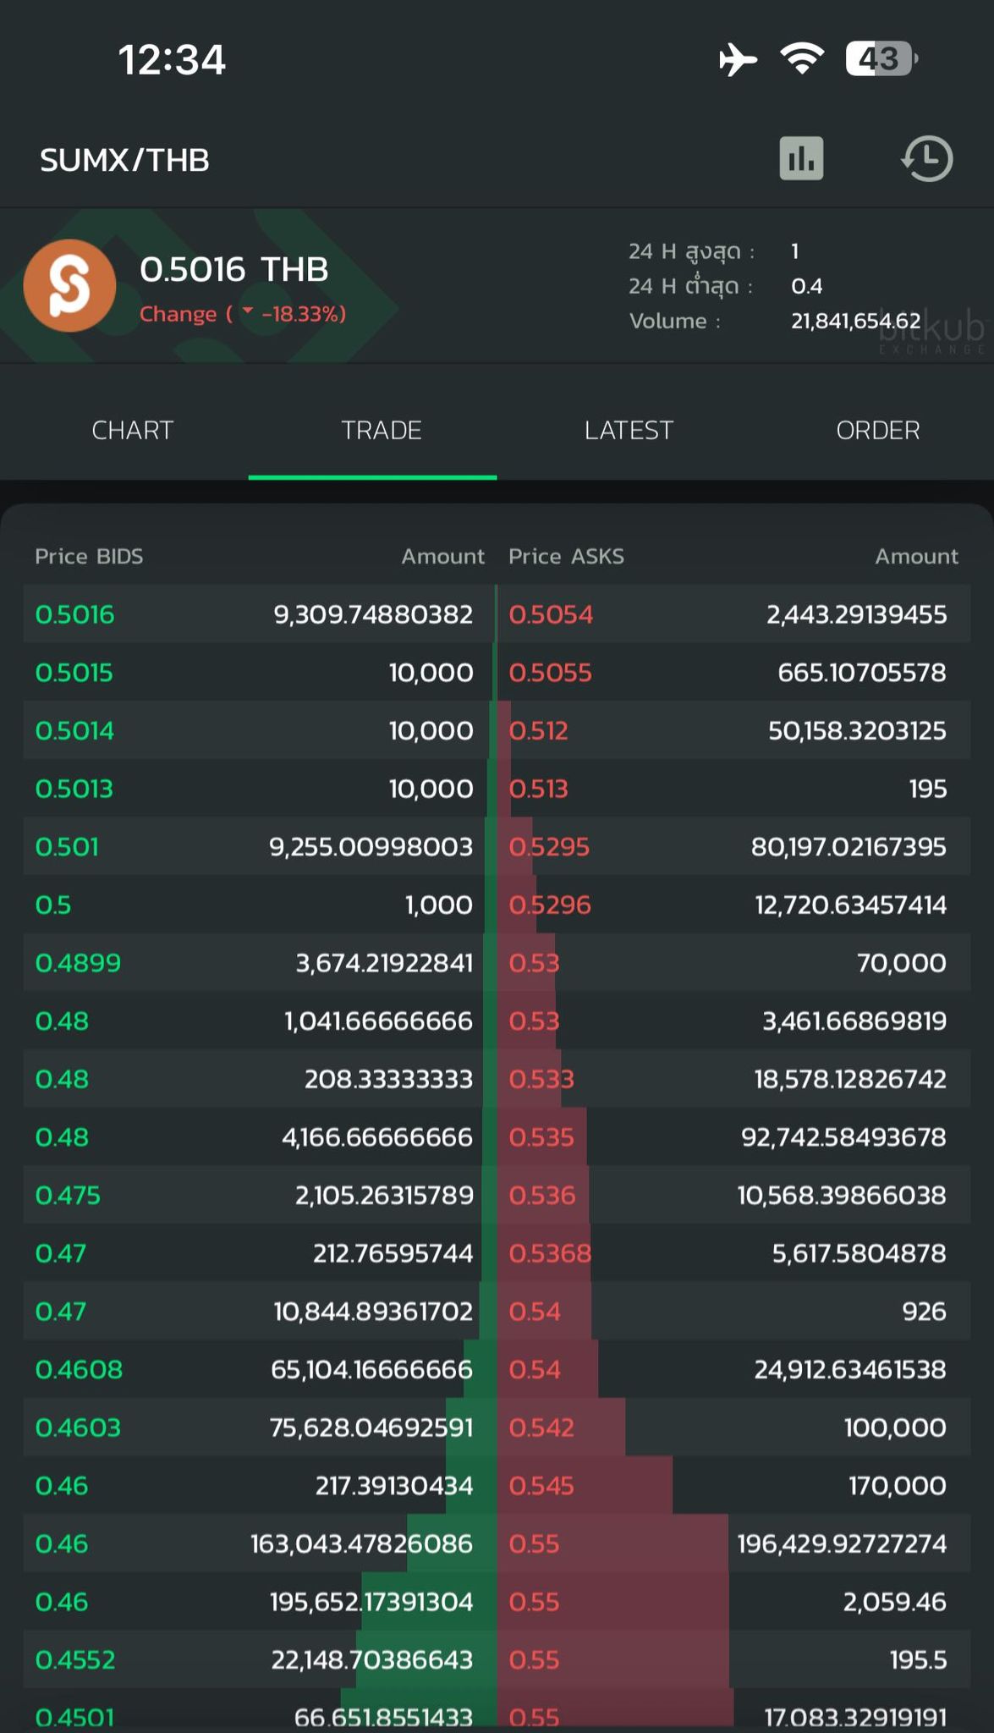
Task: Select ask price 0.5295
Action: (549, 847)
